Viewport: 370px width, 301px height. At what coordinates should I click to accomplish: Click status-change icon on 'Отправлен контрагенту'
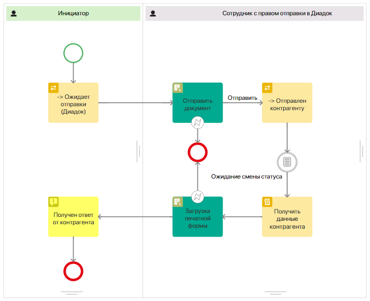[267, 88]
